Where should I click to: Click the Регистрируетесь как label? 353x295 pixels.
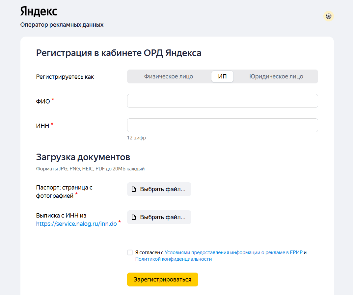65,76
